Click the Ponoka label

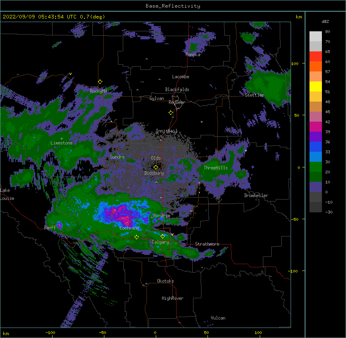[193, 55]
